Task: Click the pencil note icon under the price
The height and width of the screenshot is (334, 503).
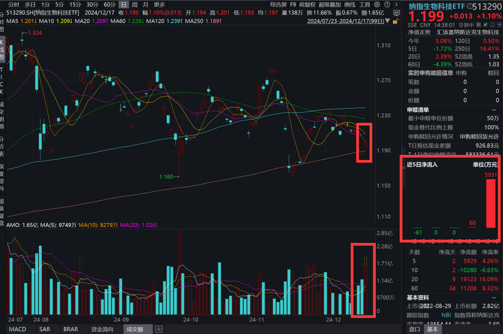Action: click(x=486, y=25)
